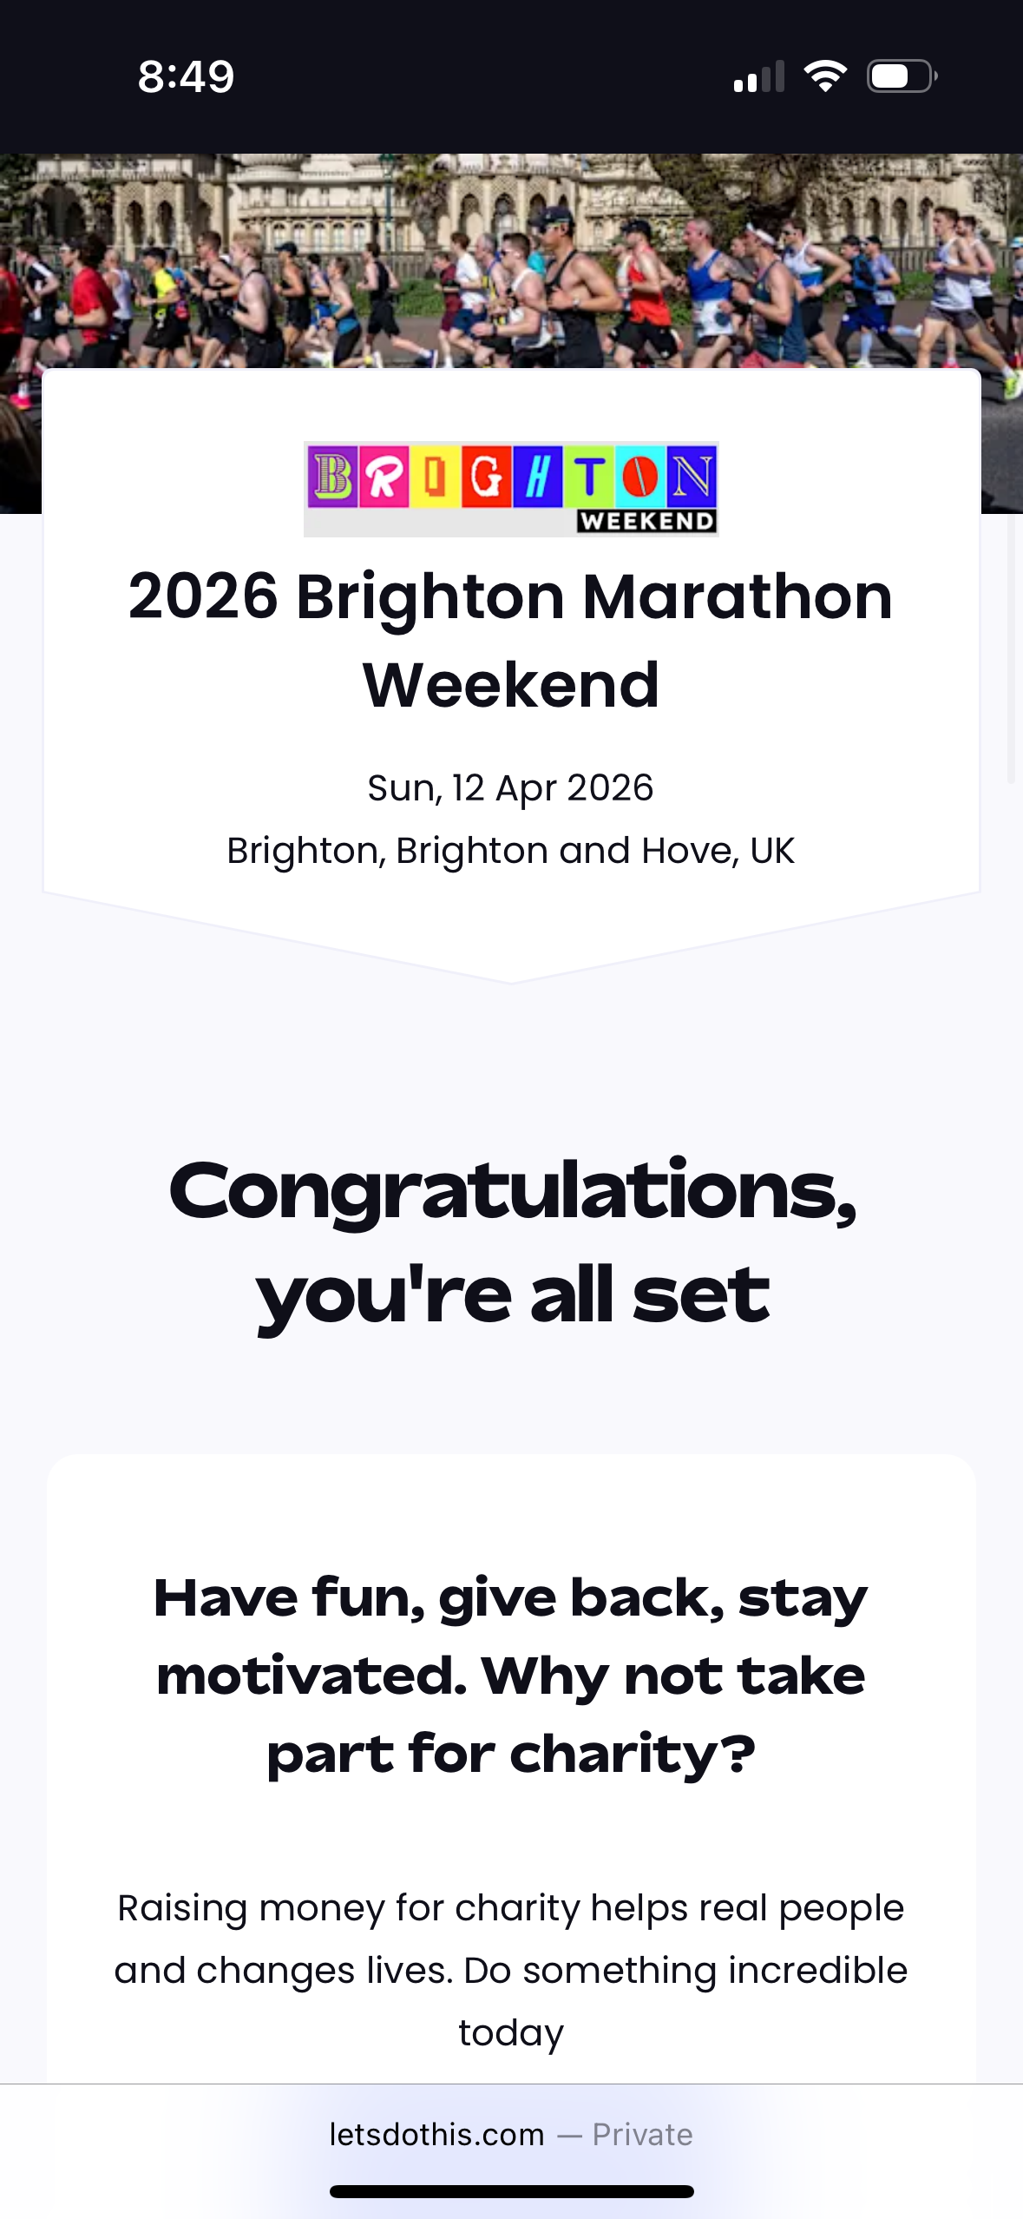Tap the Congratulations, you're all set heading
The image size is (1023, 2219).
(511, 1241)
